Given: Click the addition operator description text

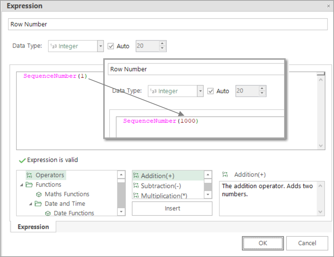Looking at the screenshot, I should pos(267,190).
